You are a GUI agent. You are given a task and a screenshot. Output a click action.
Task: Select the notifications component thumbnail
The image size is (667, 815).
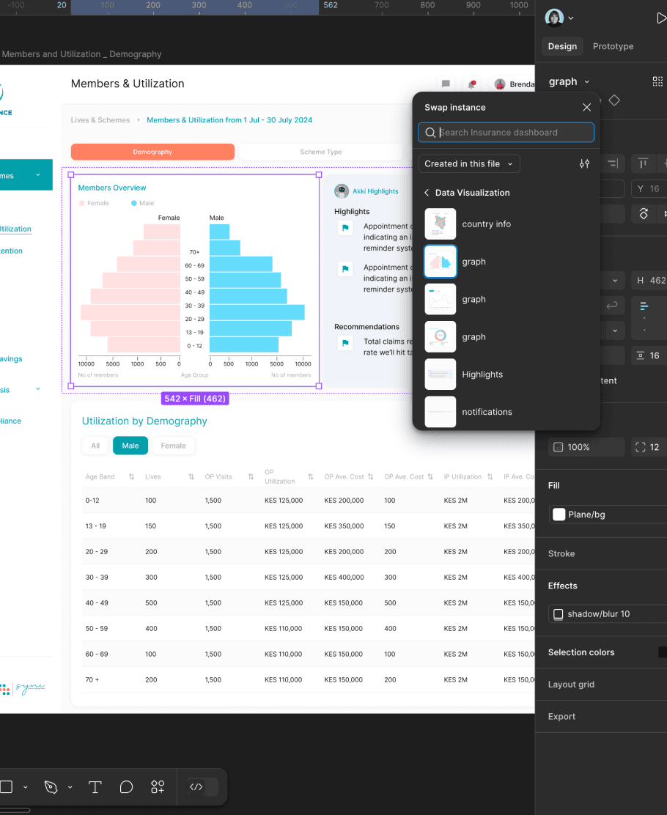[x=440, y=411]
